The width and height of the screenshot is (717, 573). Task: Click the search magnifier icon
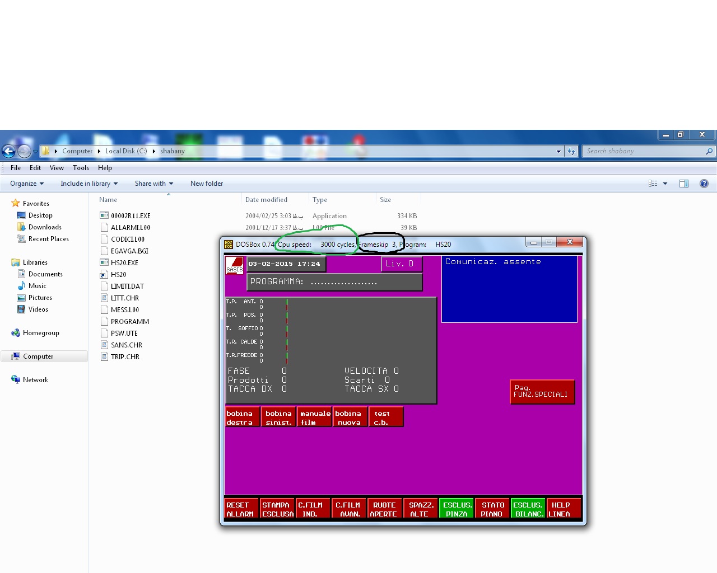coord(709,151)
